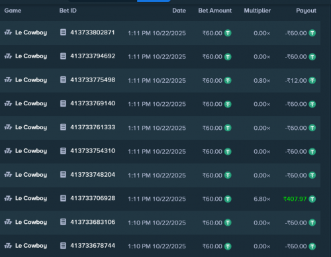Open receipt icon for bet 413733761333
331x257 pixels.
(x=63, y=127)
